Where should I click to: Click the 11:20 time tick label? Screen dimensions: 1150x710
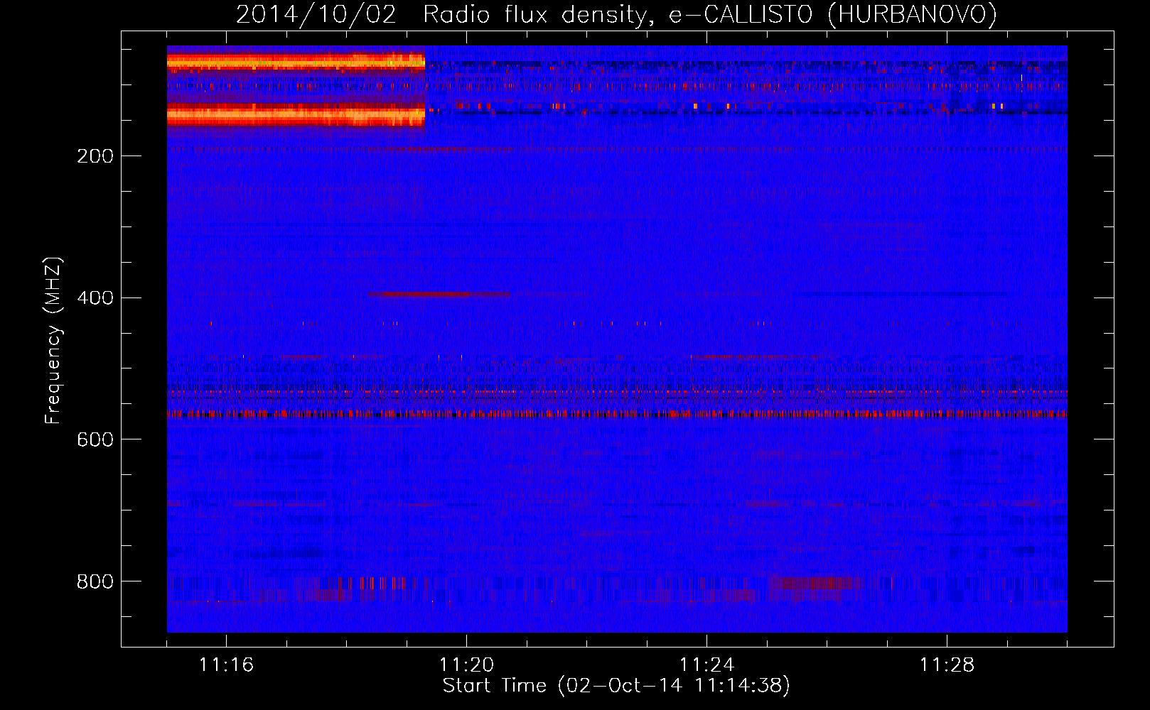466,665
